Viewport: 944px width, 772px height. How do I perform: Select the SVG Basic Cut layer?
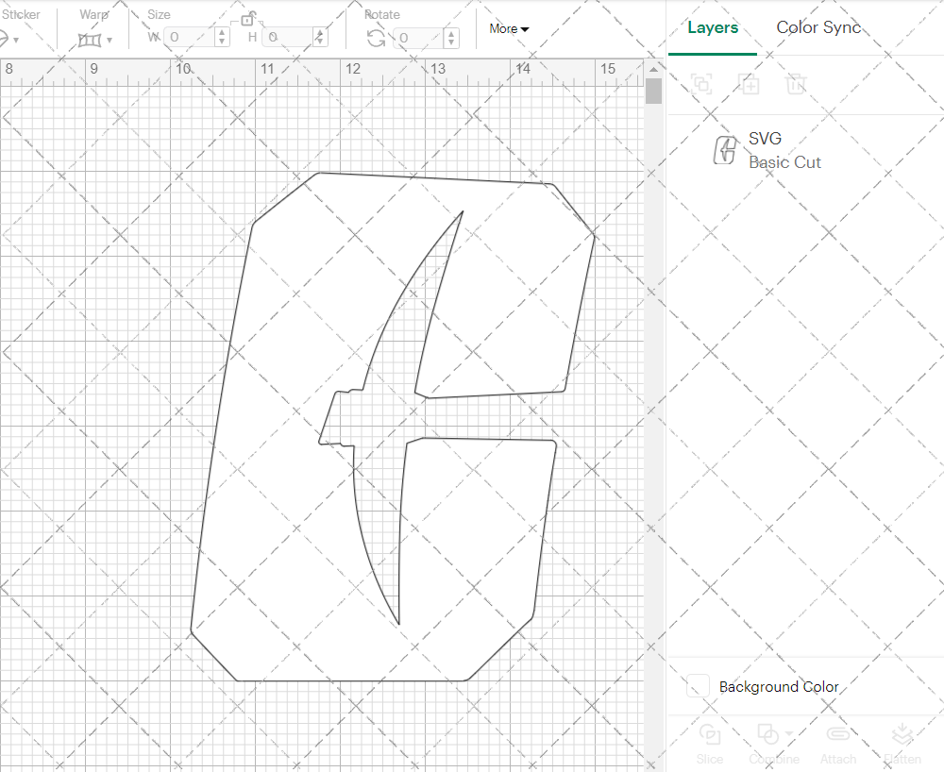(784, 151)
